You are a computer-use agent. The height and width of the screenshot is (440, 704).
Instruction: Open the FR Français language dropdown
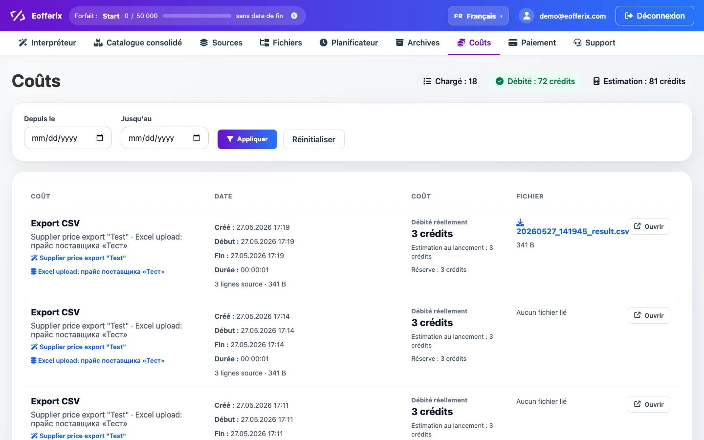[478, 16]
